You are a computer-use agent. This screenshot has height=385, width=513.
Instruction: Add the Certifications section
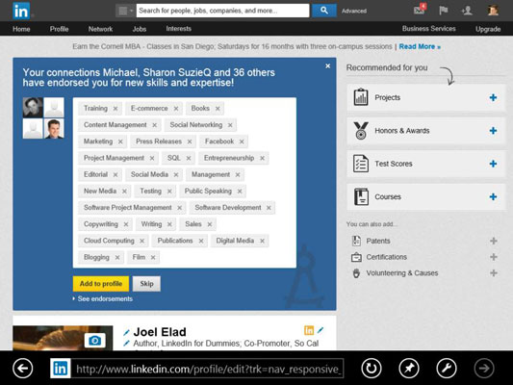(494, 257)
